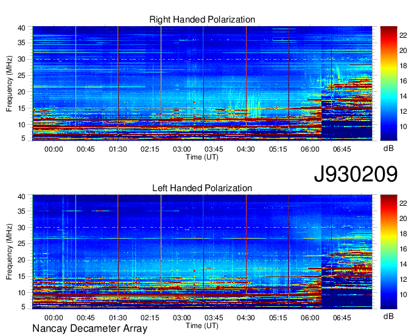Viewport: 414px width, 336px height.
Task: Click the color bar of the left-handed plot
Action: tap(388, 252)
